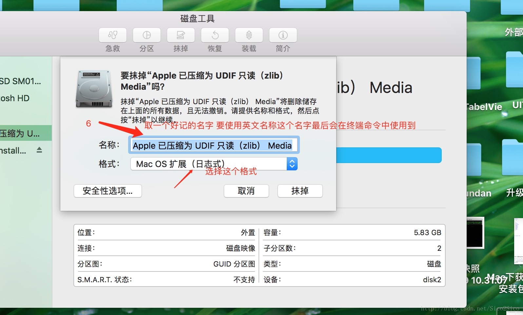Click the blue disk usage bar
This screenshot has width=523, height=315.
coord(389,155)
